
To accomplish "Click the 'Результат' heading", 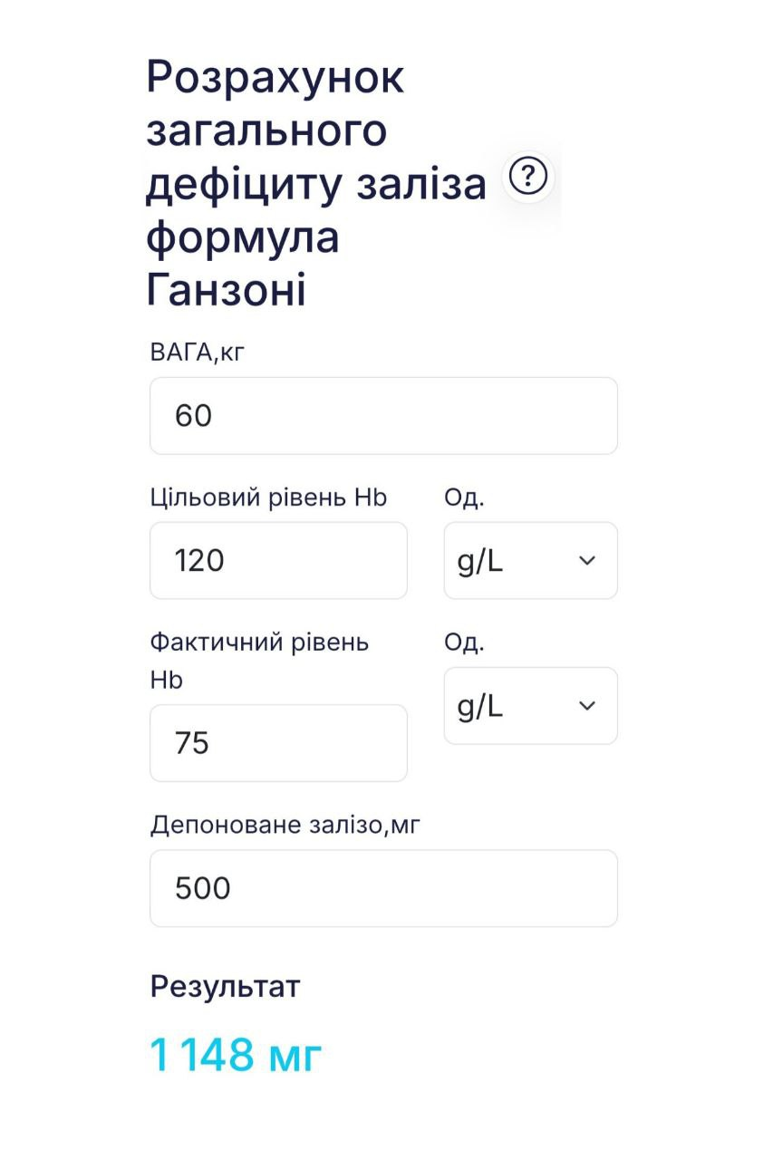I will coord(225,986).
